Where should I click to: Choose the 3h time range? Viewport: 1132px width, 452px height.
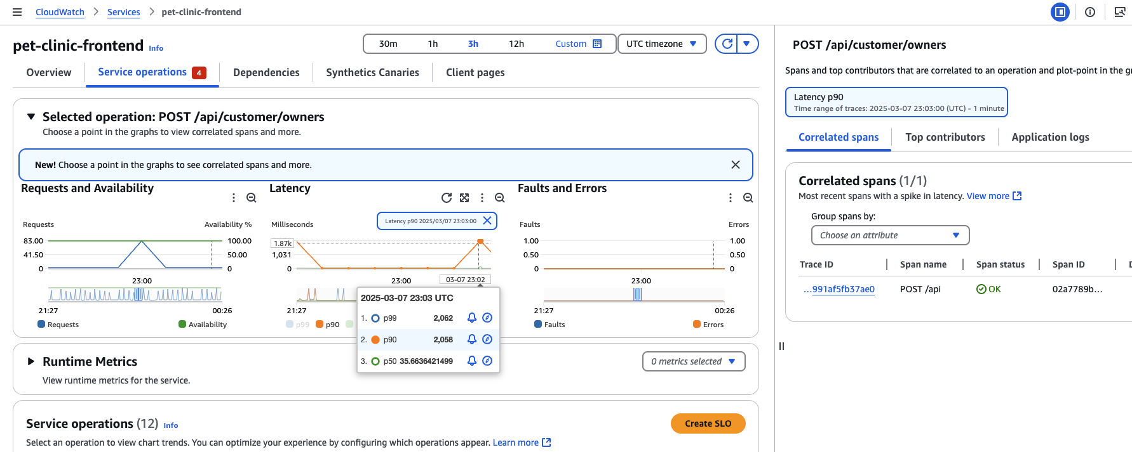coord(473,44)
